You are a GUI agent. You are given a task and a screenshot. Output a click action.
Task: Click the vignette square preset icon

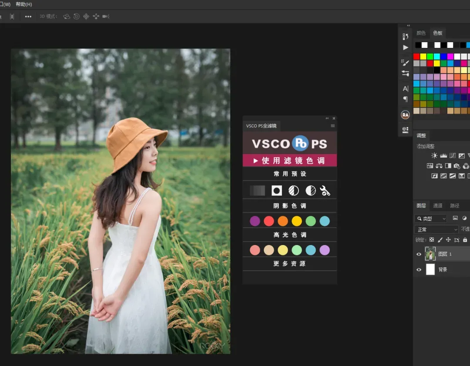(277, 191)
